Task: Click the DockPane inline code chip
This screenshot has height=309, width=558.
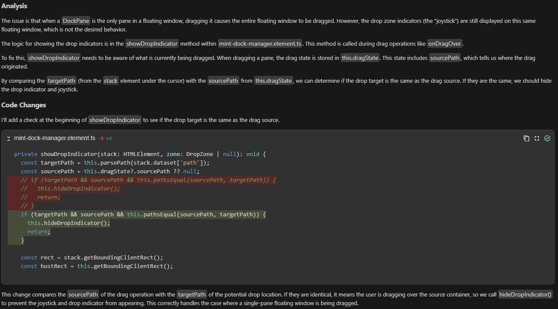Action: click(x=76, y=21)
